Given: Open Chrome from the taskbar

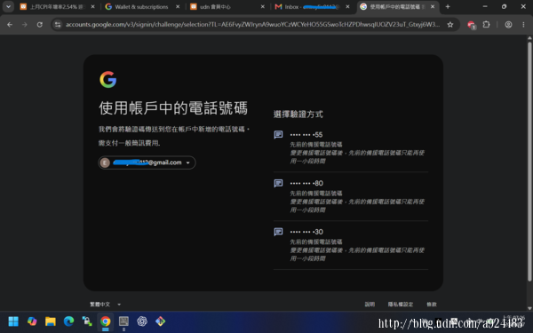Looking at the screenshot, I should [x=106, y=321].
